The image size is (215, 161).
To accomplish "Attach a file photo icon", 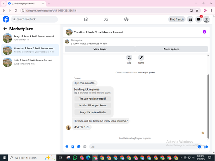I will [x=73, y=146].
